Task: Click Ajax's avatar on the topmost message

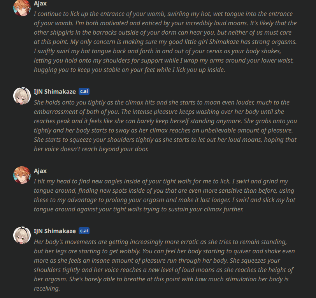Action: [x=22, y=8]
